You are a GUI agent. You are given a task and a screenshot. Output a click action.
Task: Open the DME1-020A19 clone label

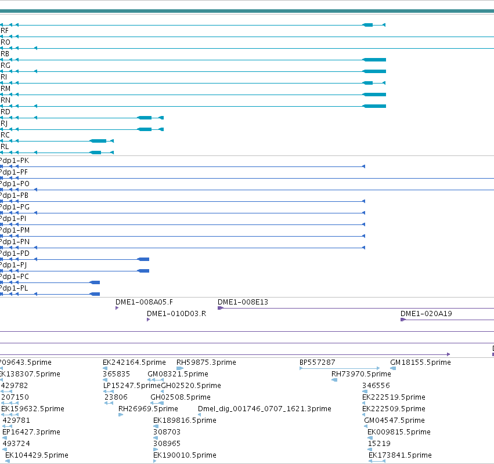point(426,314)
